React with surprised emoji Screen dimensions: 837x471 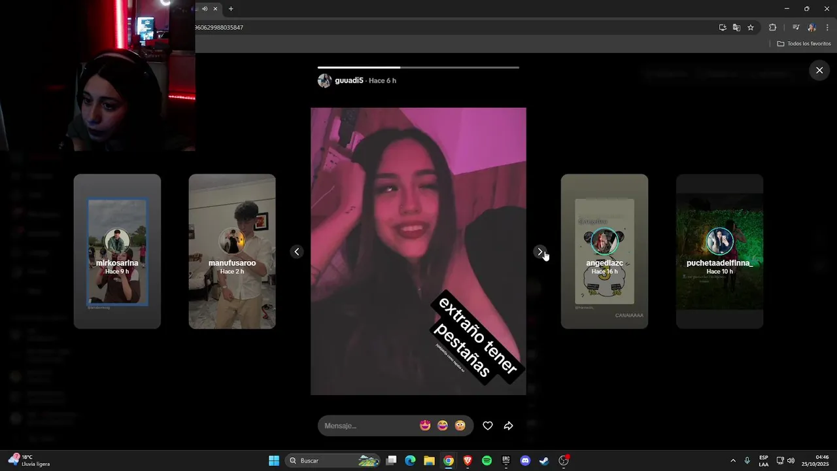(x=460, y=426)
